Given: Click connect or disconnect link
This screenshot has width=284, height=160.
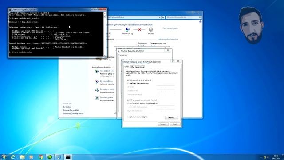Looking at the screenshot, I should (168, 40).
